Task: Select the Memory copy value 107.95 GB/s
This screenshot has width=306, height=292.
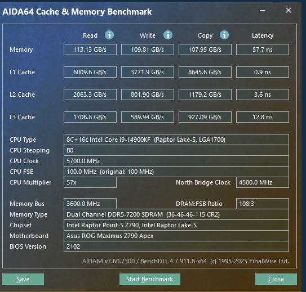Action: (205, 50)
